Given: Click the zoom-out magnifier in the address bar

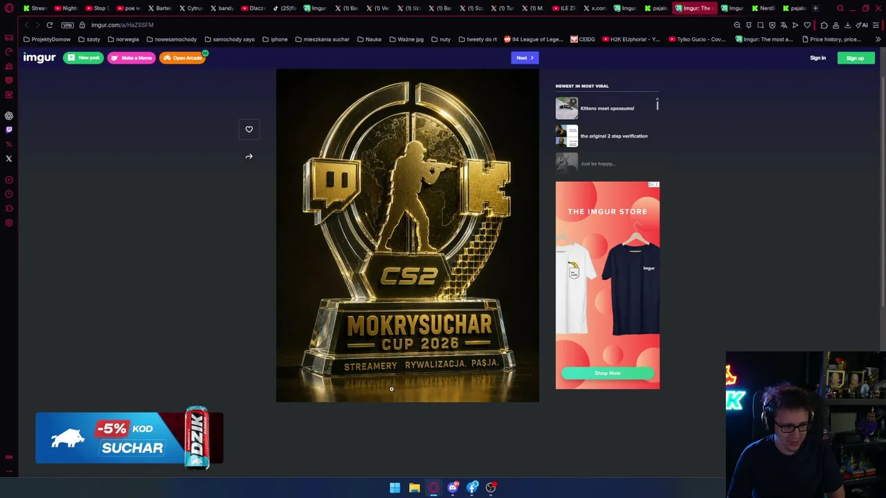Looking at the screenshot, I should pyautogui.click(x=737, y=25).
